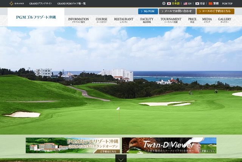This screenshot has height=162, width=242.
Task: Click メールでお問い合わせ button
Action: point(177,11)
